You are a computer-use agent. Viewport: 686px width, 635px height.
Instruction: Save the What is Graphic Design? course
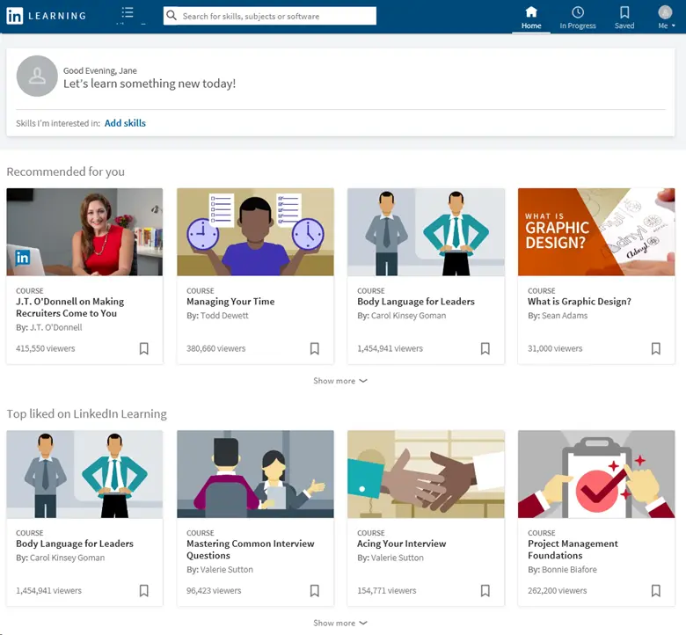tap(656, 348)
